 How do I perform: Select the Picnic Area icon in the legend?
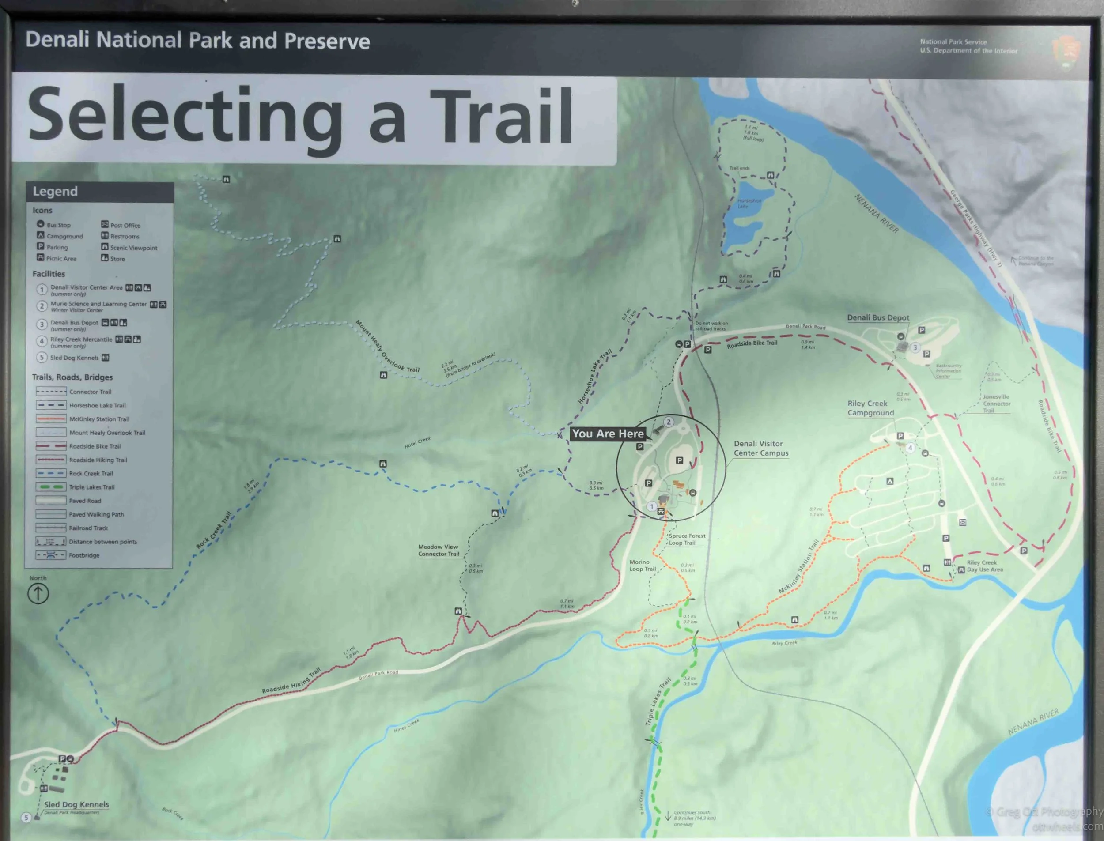(x=41, y=257)
